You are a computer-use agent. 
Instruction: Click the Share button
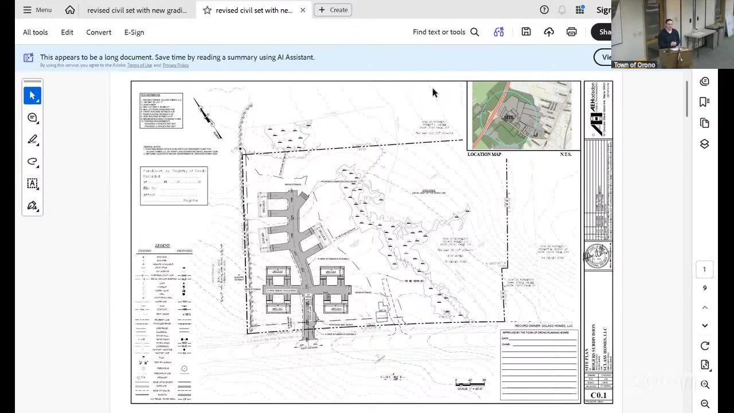602,32
